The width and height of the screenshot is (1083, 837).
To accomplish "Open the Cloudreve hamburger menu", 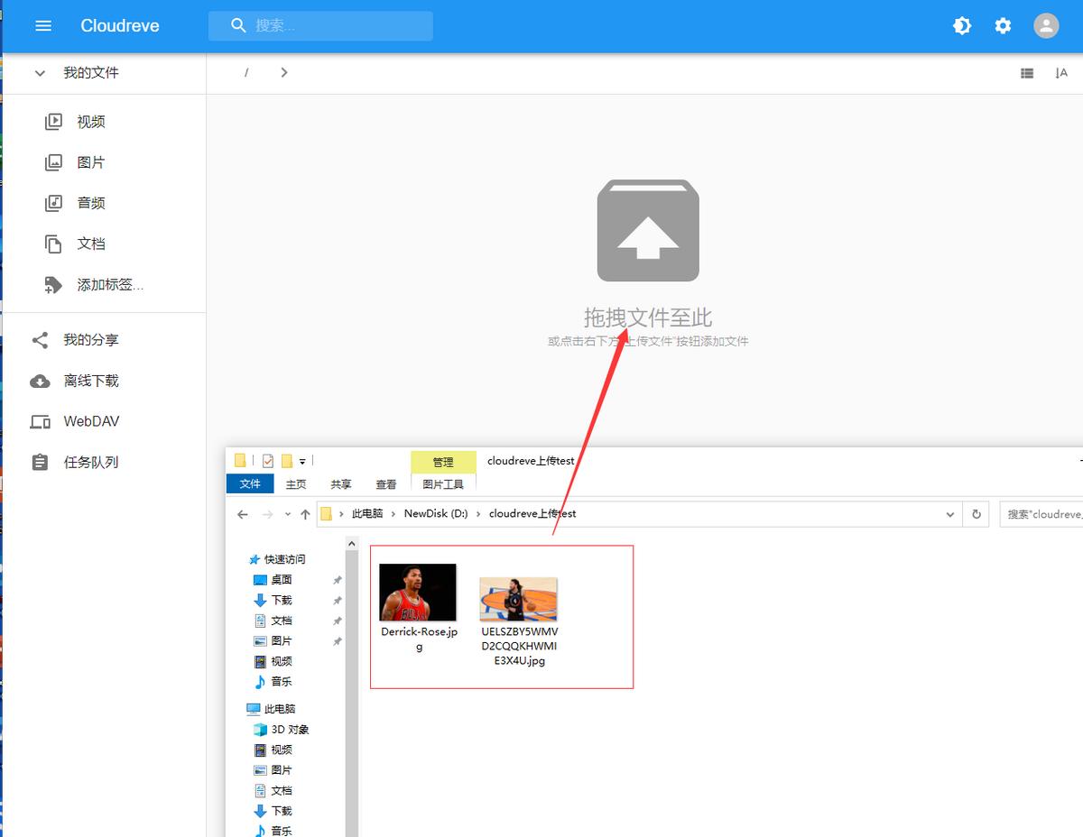I will (43, 25).
